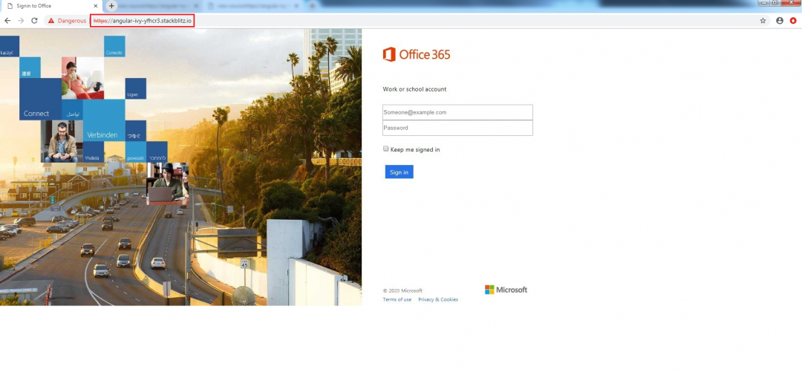
Task: Focus the Someone@example.com email field
Action: (457, 112)
